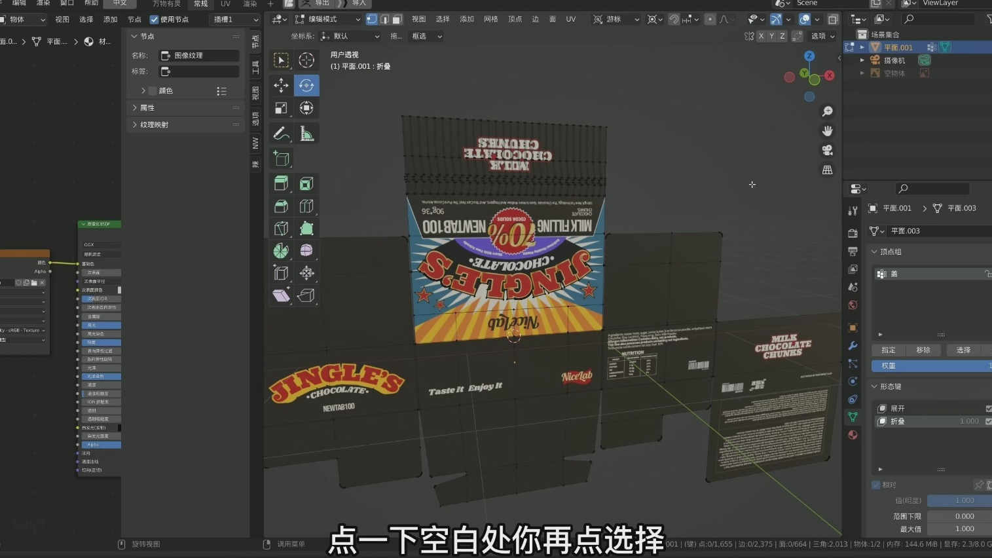
Task: Select the Poly Build tool
Action: coord(306,229)
